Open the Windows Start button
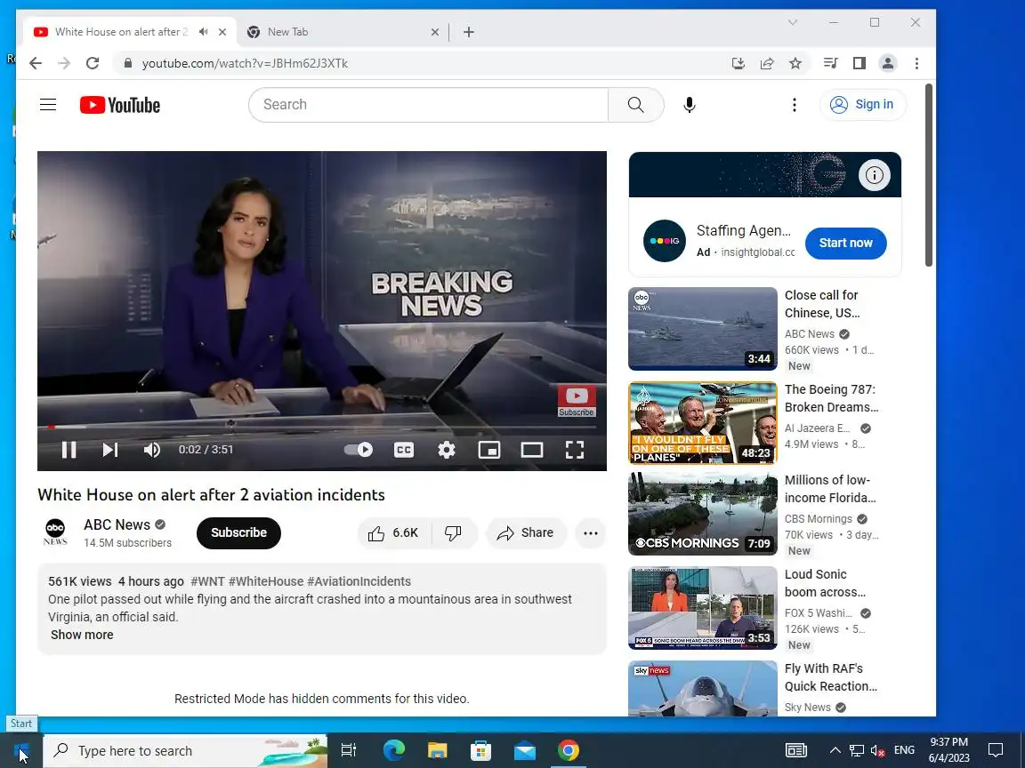Image resolution: width=1025 pixels, height=768 pixels. coord(21,751)
